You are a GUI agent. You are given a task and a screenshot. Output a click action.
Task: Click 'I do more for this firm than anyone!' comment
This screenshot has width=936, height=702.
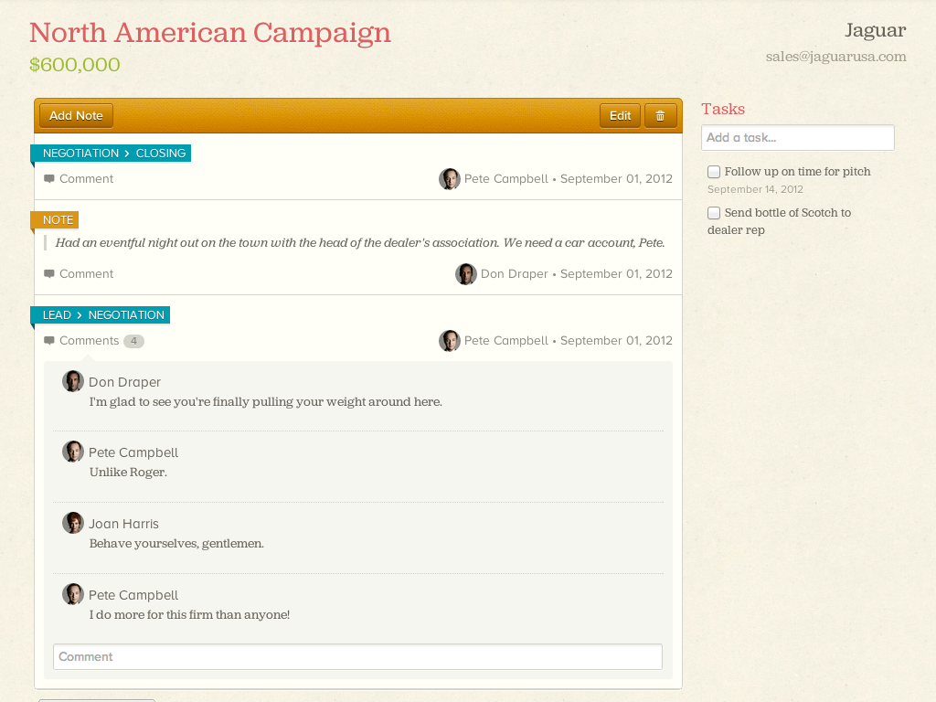click(x=189, y=615)
